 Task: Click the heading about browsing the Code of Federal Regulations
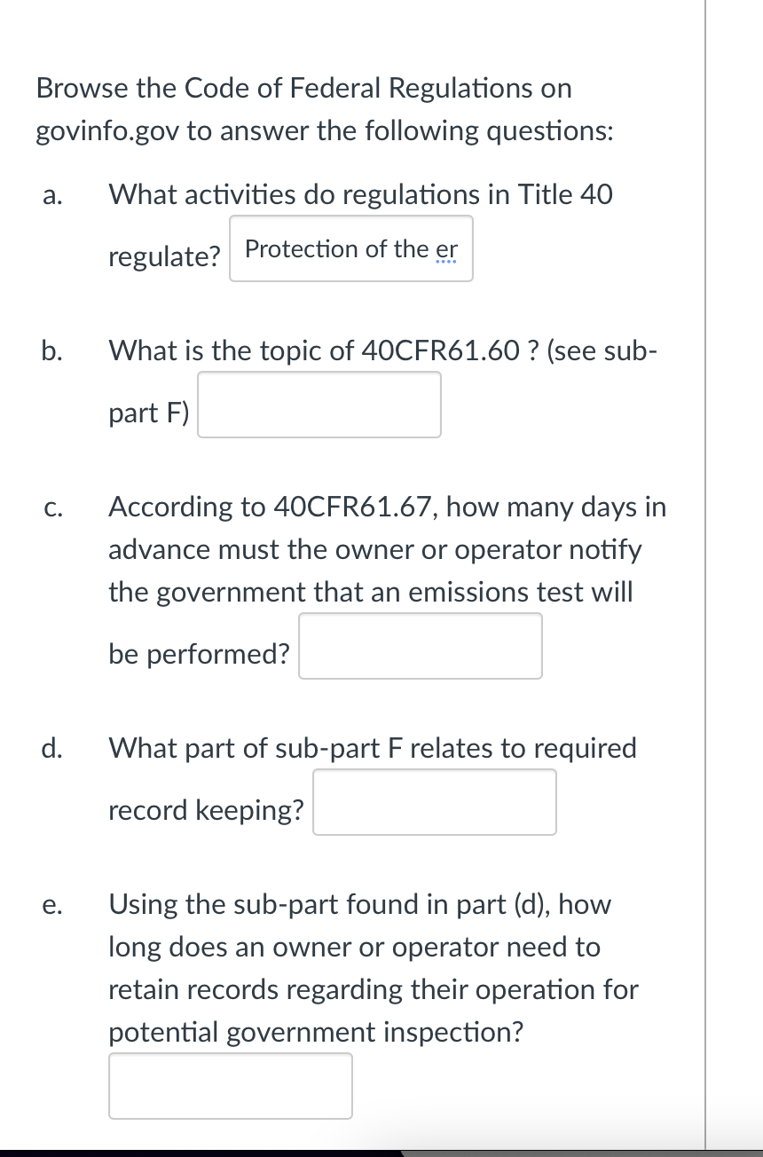[x=303, y=87]
